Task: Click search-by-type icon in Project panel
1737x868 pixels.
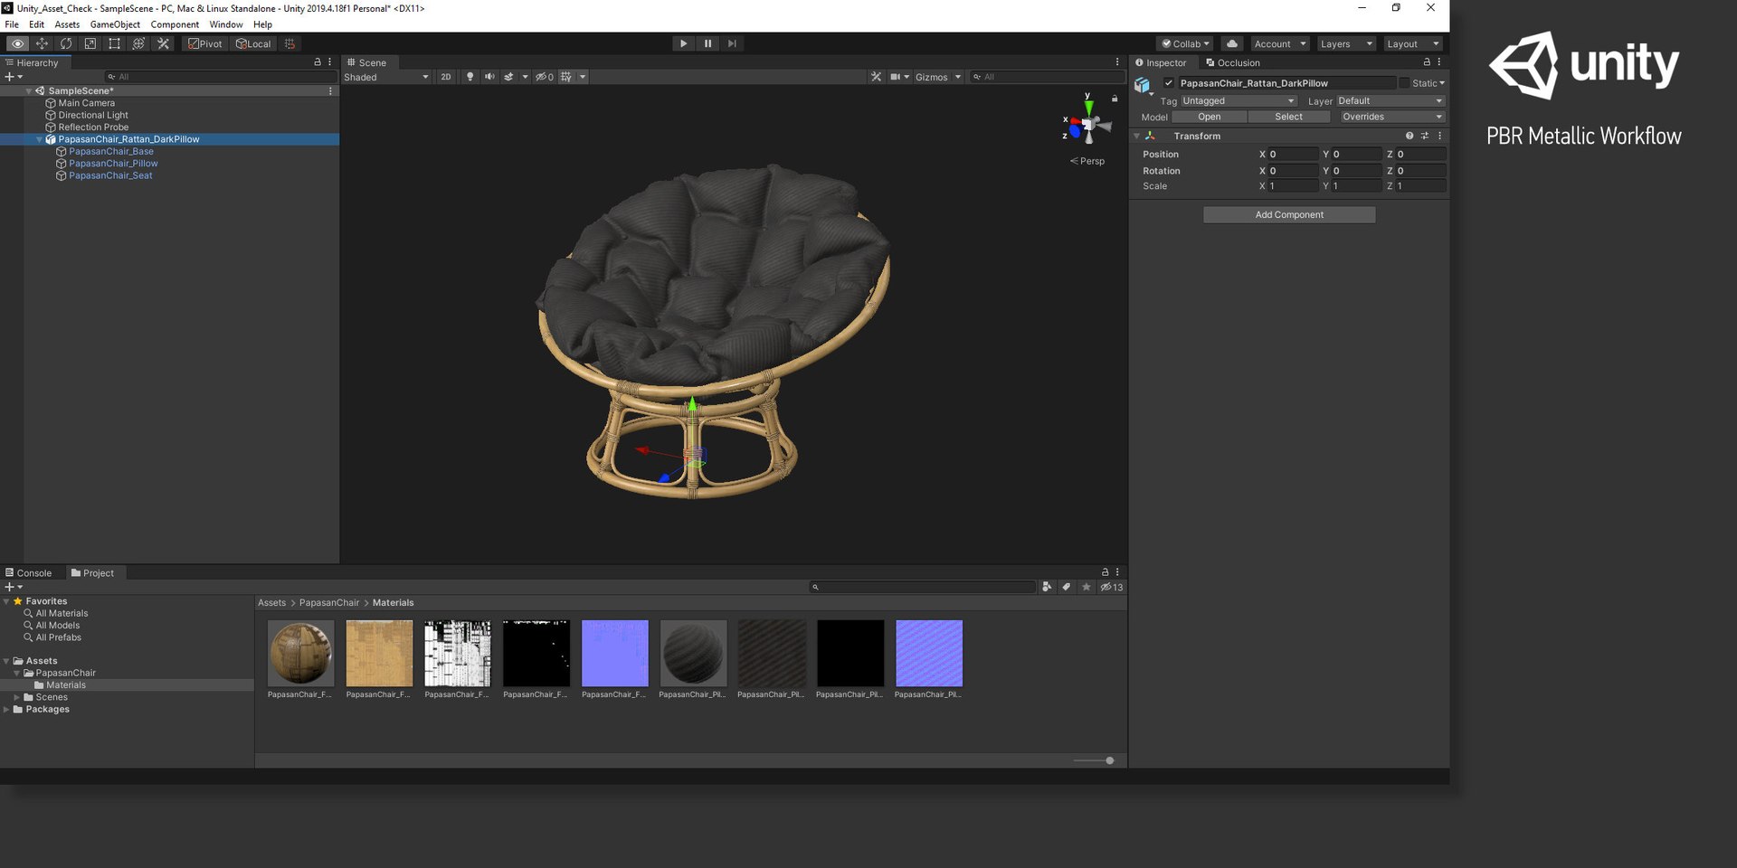Action: pos(1047,587)
